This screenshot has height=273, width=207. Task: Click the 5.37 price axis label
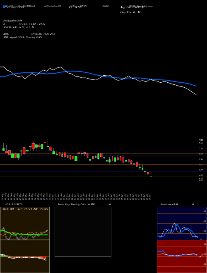coord(201,170)
